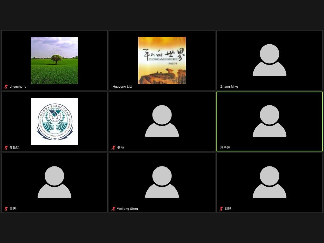Select the Weileng Shen name text
This screenshot has width=324, height=243.
click(x=128, y=209)
